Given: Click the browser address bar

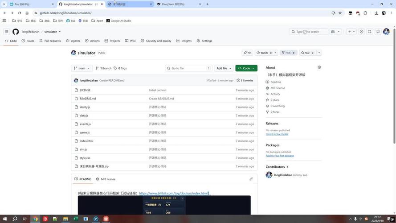Looking at the screenshot, I should coord(182,13).
